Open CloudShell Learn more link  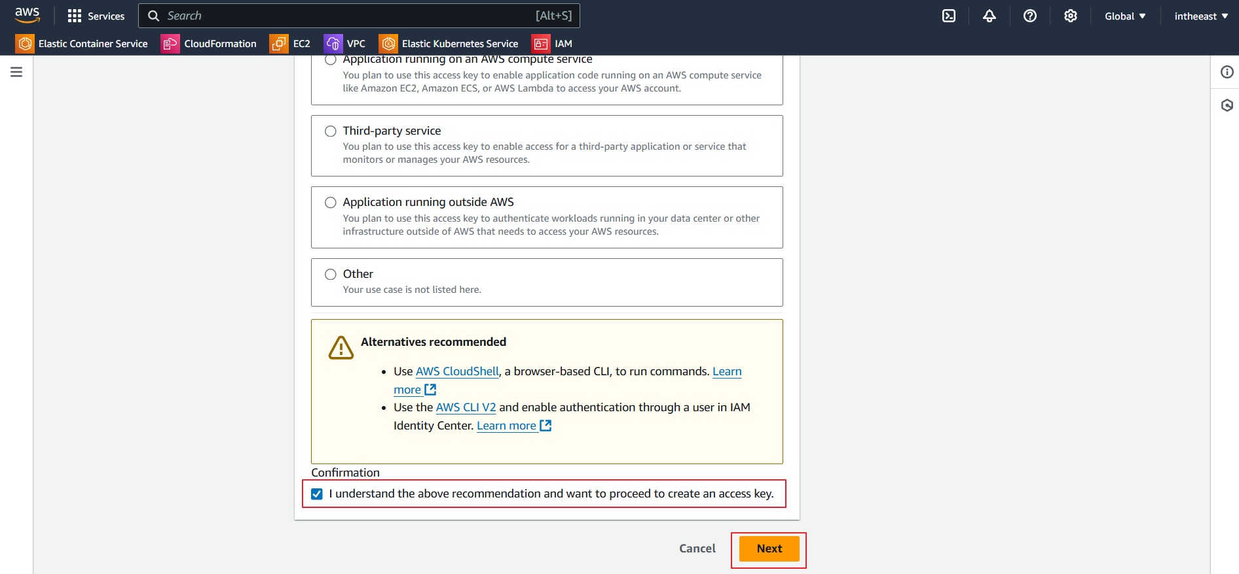(x=727, y=371)
